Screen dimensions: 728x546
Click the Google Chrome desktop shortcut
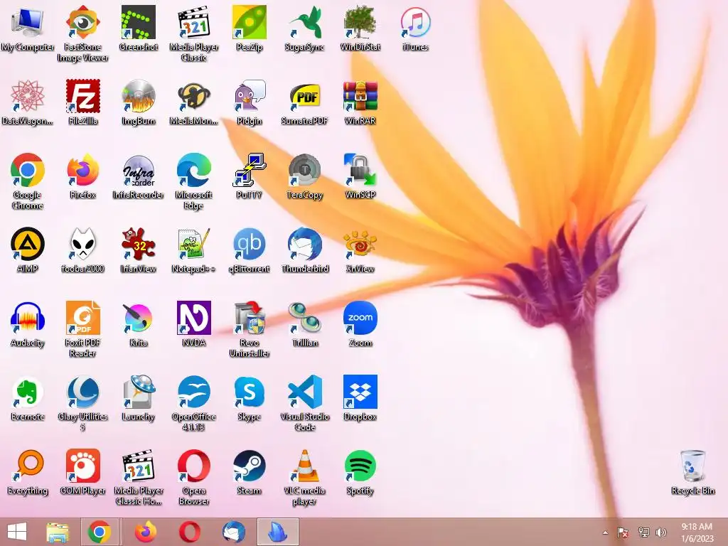pyautogui.click(x=28, y=170)
